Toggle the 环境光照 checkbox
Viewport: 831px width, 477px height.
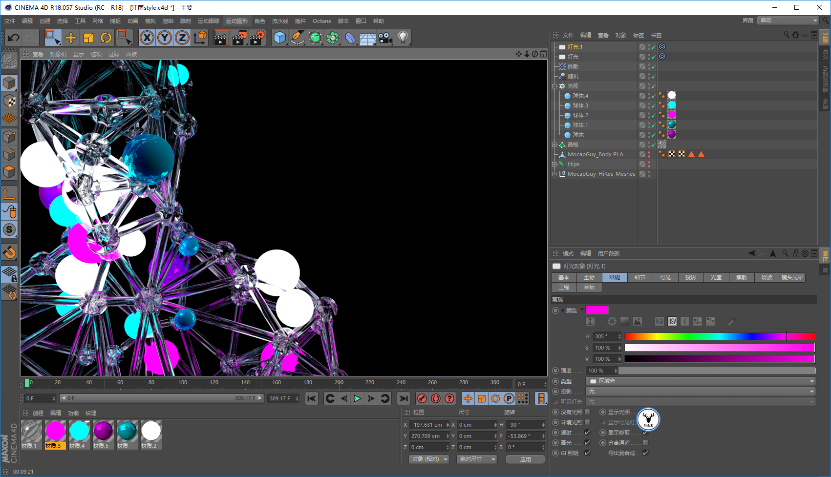click(588, 422)
